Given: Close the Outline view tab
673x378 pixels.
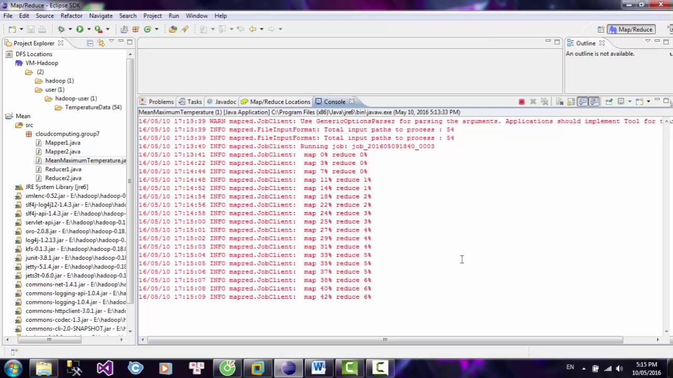Looking at the screenshot, I should point(602,43).
